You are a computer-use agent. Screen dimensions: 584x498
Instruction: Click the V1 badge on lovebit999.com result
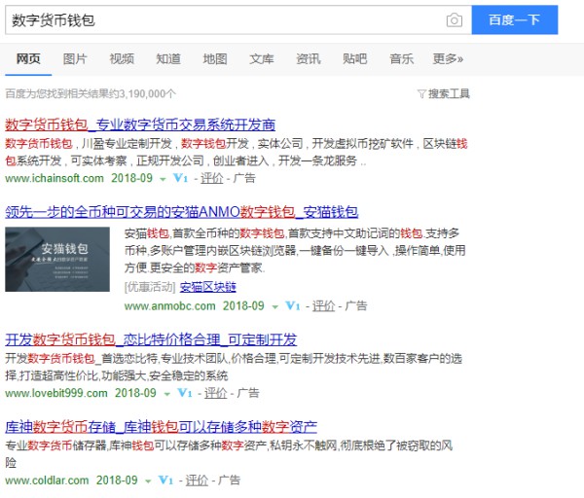185,393
